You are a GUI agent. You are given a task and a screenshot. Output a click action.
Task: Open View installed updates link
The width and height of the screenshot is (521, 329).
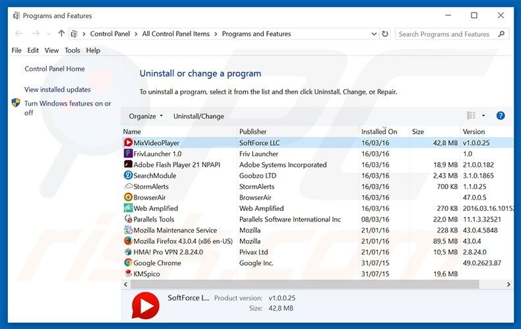(x=57, y=90)
